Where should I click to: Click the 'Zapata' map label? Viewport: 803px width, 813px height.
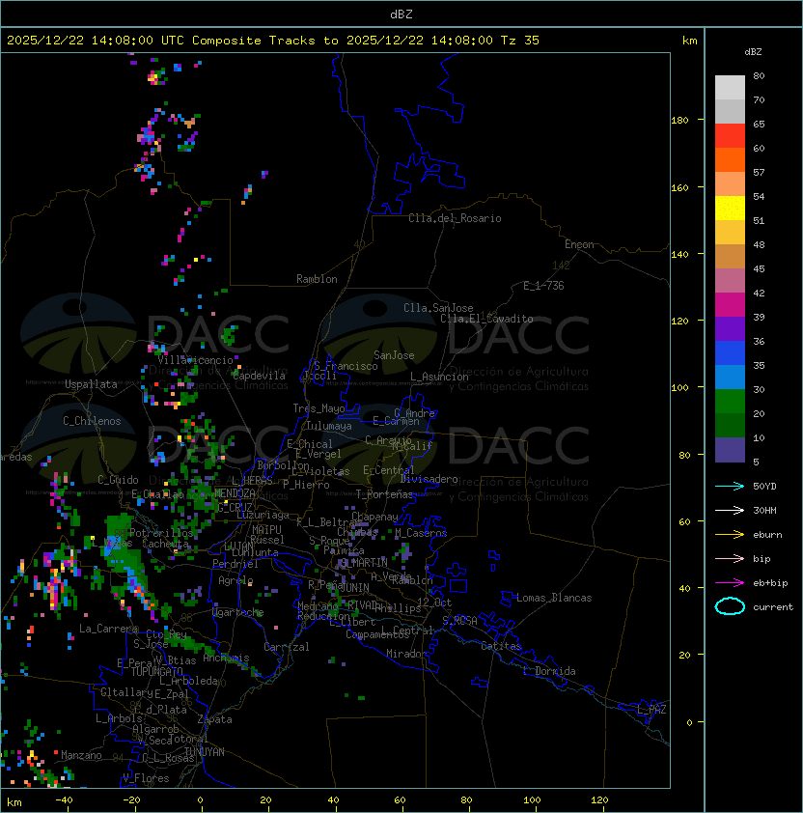click(214, 719)
